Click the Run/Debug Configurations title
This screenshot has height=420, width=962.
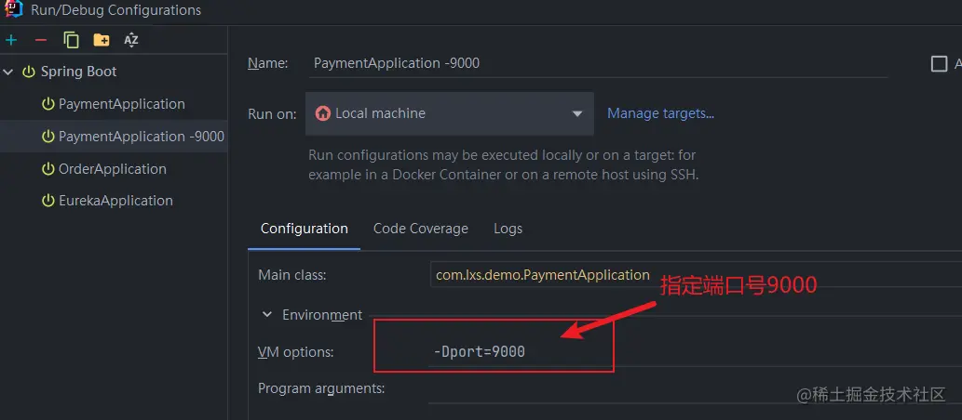click(x=116, y=10)
